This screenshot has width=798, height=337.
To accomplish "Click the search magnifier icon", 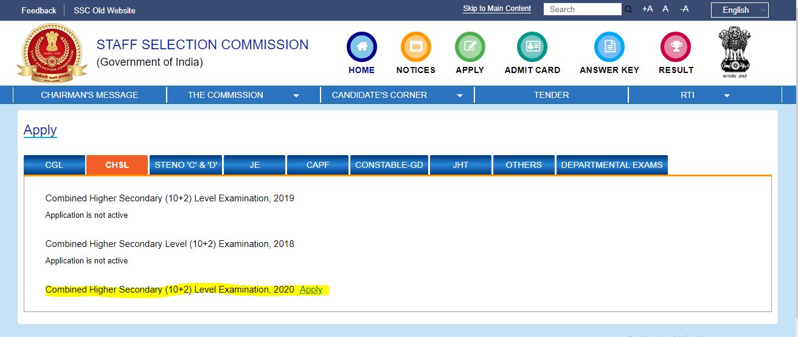I will pos(629,10).
